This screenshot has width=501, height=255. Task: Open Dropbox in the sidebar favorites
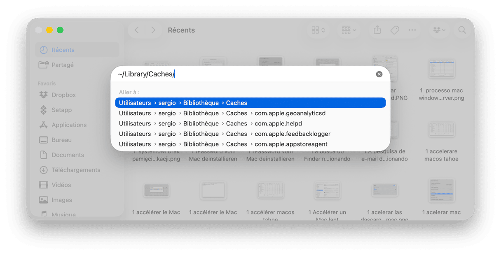click(77, 95)
